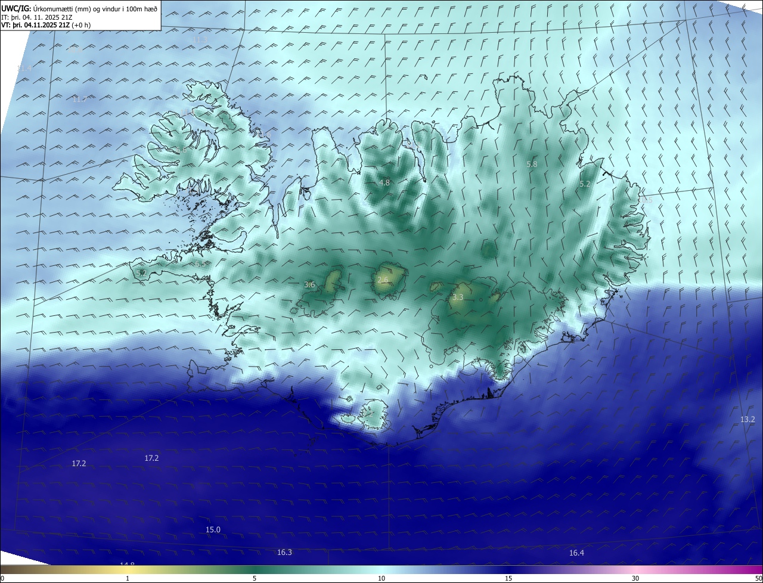This screenshot has height=583, width=763.
Task: Click the 16.4 value label
Action: (576, 553)
